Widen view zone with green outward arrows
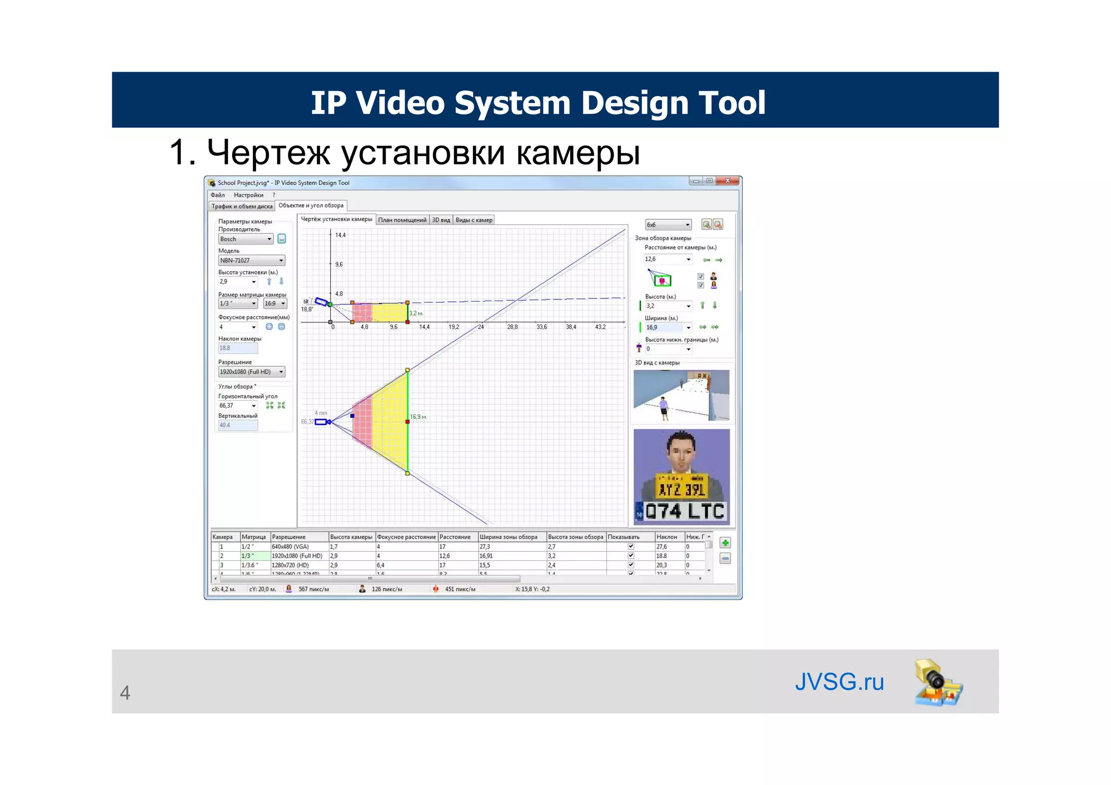This screenshot has height=785, width=1111. click(703, 327)
